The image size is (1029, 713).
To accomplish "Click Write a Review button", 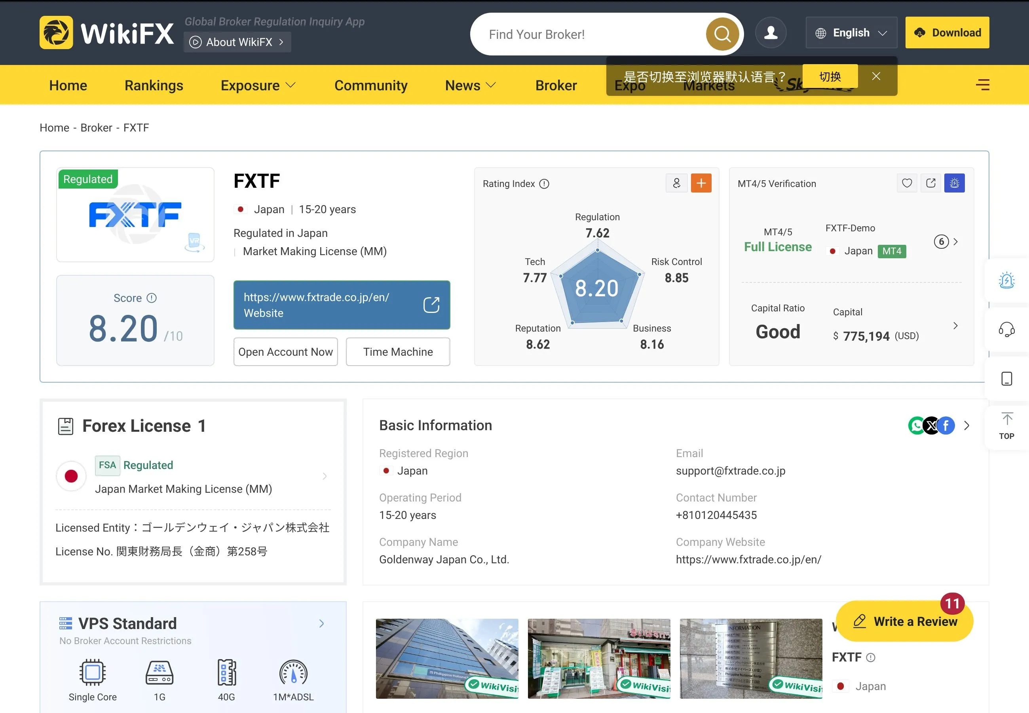I will pyautogui.click(x=904, y=621).
